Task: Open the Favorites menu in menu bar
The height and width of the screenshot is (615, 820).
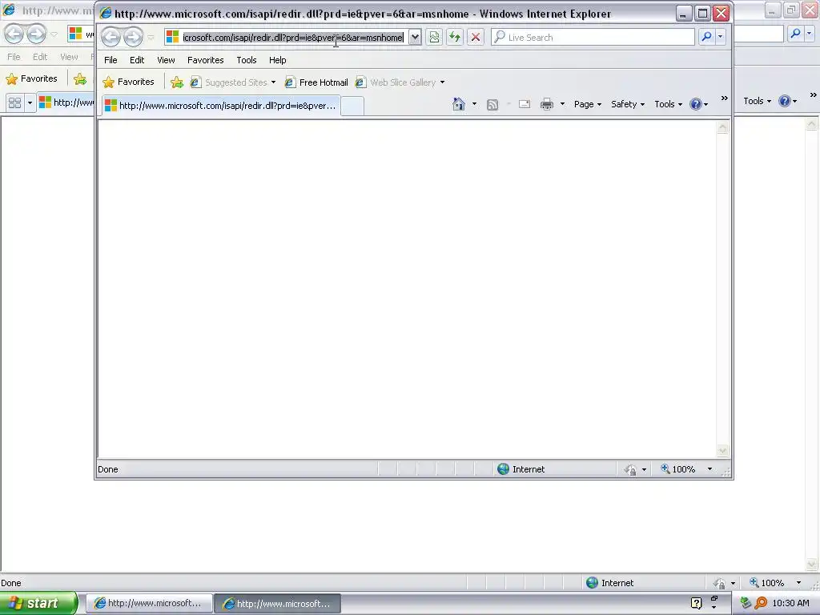Action: pyautogui.click(x=206, y=60)
